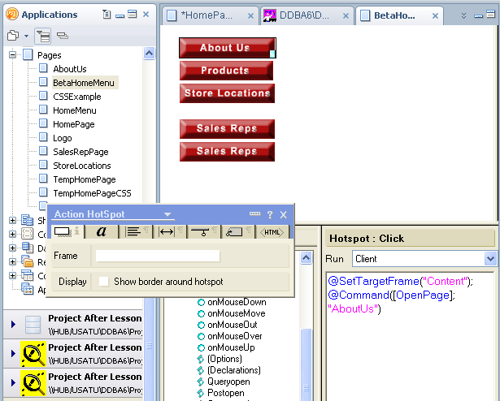This screenshot has height=401, width=500.
Task: Click the help question mark in Action HotSpot
Action: [269, 215]
